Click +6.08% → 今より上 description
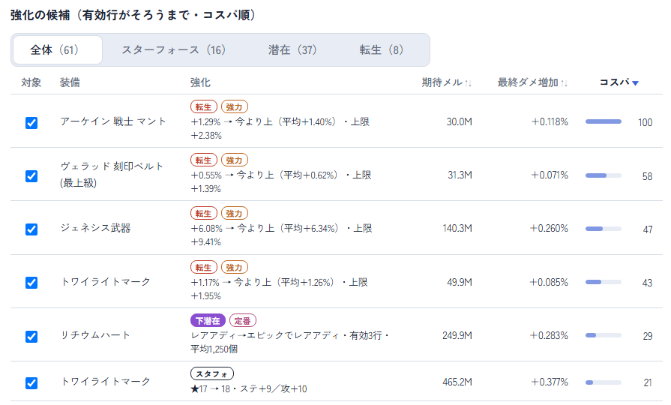This screenshot has height=405, width=671. click(x=281, y=235)
